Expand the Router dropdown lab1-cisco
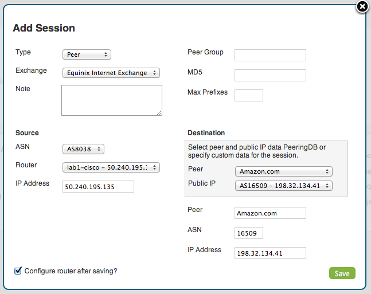 [111, 167]
